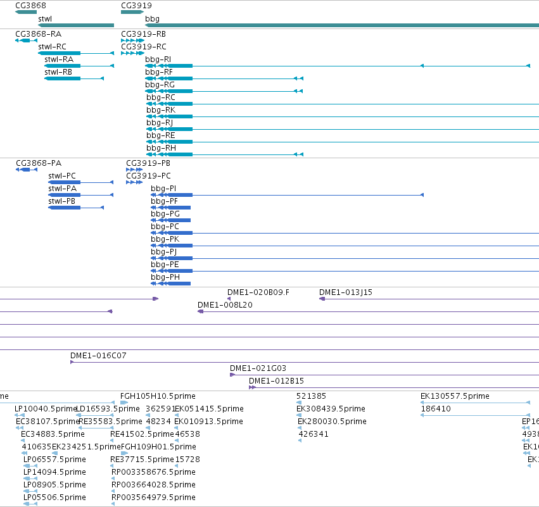Click the 46538 EST label
The height and width of the screenshot is (507, 539).
point(187,434)
